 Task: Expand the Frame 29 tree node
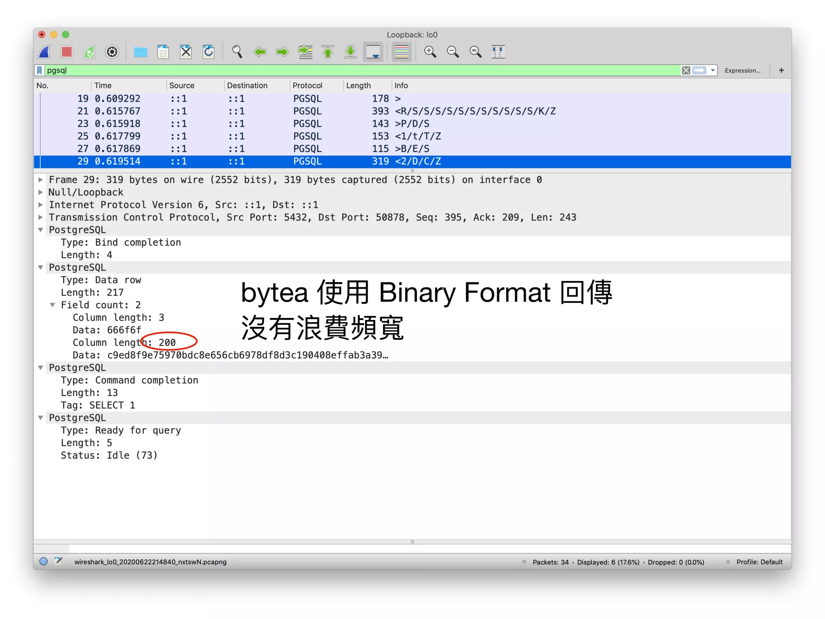click(x=41, y=180)
